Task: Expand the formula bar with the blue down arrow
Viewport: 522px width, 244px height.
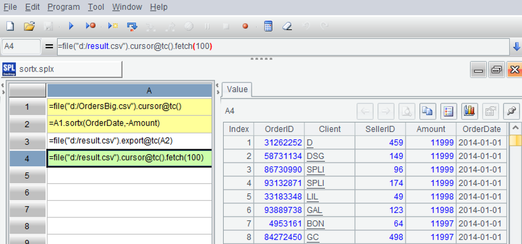Action: pos(516,47)
